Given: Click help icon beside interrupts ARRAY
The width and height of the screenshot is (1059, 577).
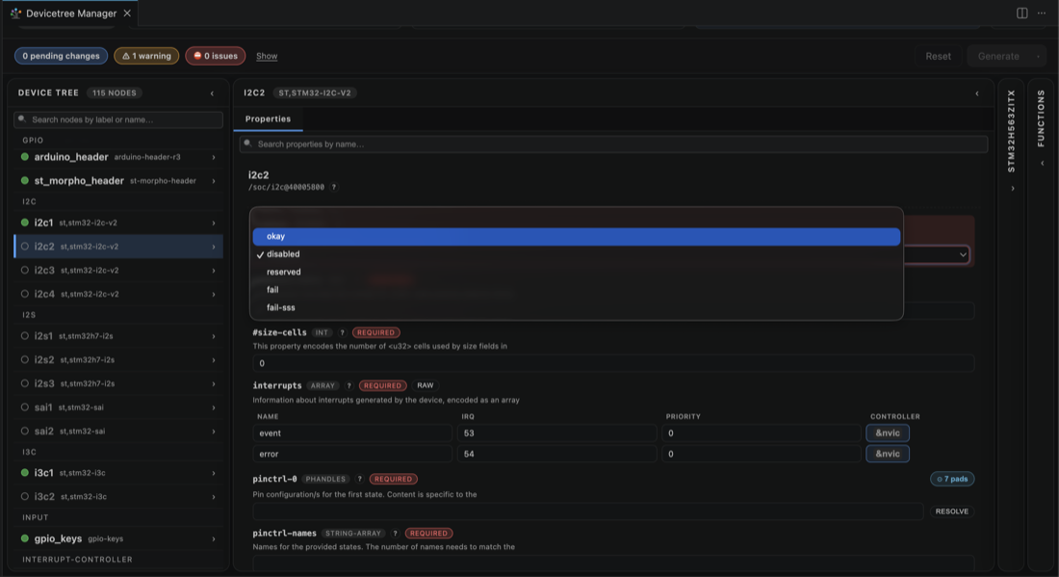Looking at the screenshot, I should tap(349, 386).
